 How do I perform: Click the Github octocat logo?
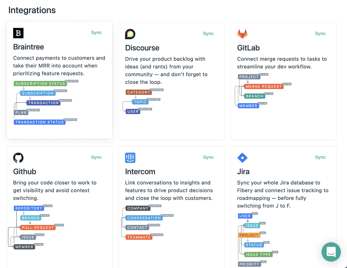[x=18, y=158]
